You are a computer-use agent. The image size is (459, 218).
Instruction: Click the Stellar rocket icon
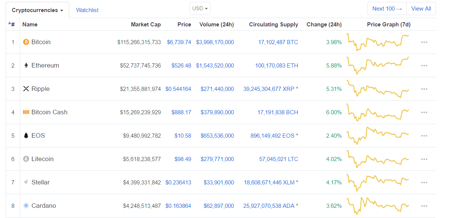[x=26, y=182]
